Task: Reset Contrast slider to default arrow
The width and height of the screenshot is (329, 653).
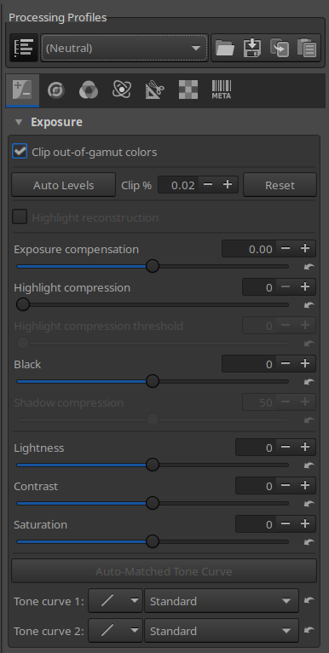Action: click(x=309, y=504)
